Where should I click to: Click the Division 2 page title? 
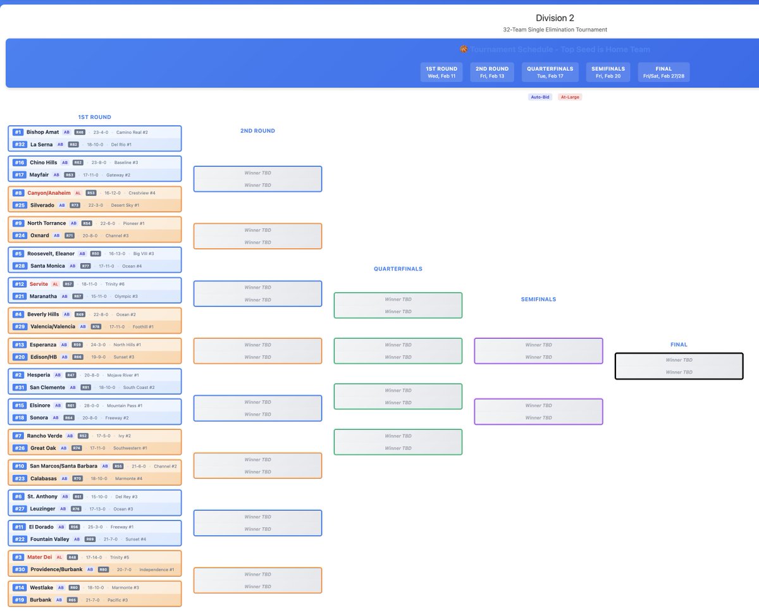[555, 18]
